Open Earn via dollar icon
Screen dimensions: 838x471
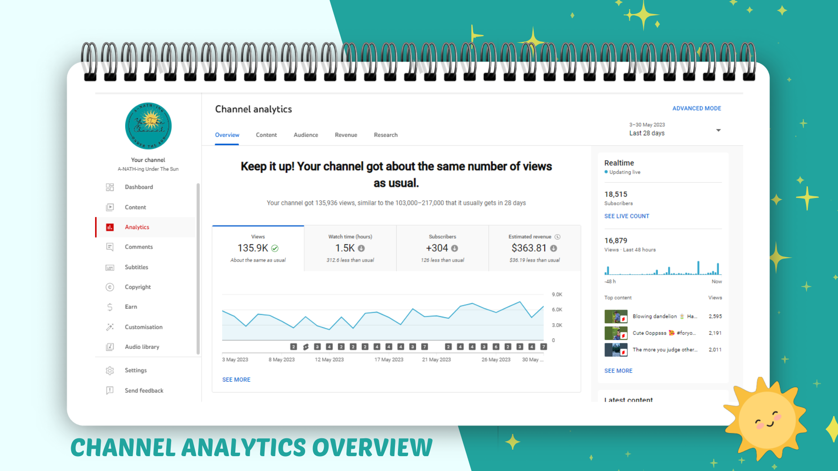110,307
